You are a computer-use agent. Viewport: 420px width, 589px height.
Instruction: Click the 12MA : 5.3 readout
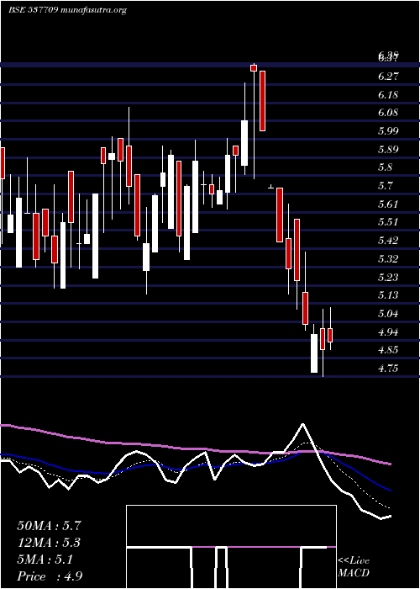click(x=50, y=543)
